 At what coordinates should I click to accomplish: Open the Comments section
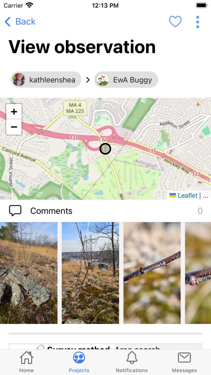coord(105,210)
